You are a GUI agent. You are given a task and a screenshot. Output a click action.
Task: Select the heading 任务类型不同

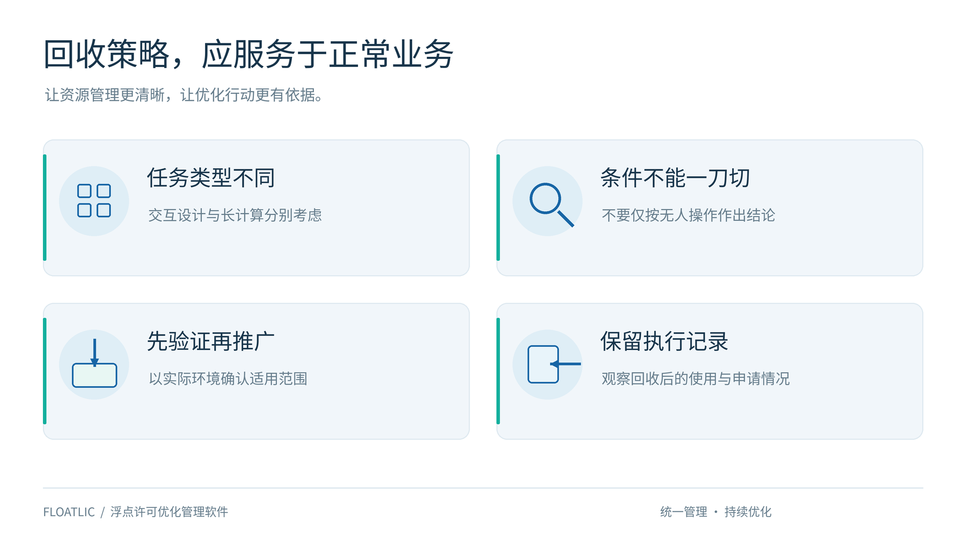pyautogui.click(x=211, y=178)
